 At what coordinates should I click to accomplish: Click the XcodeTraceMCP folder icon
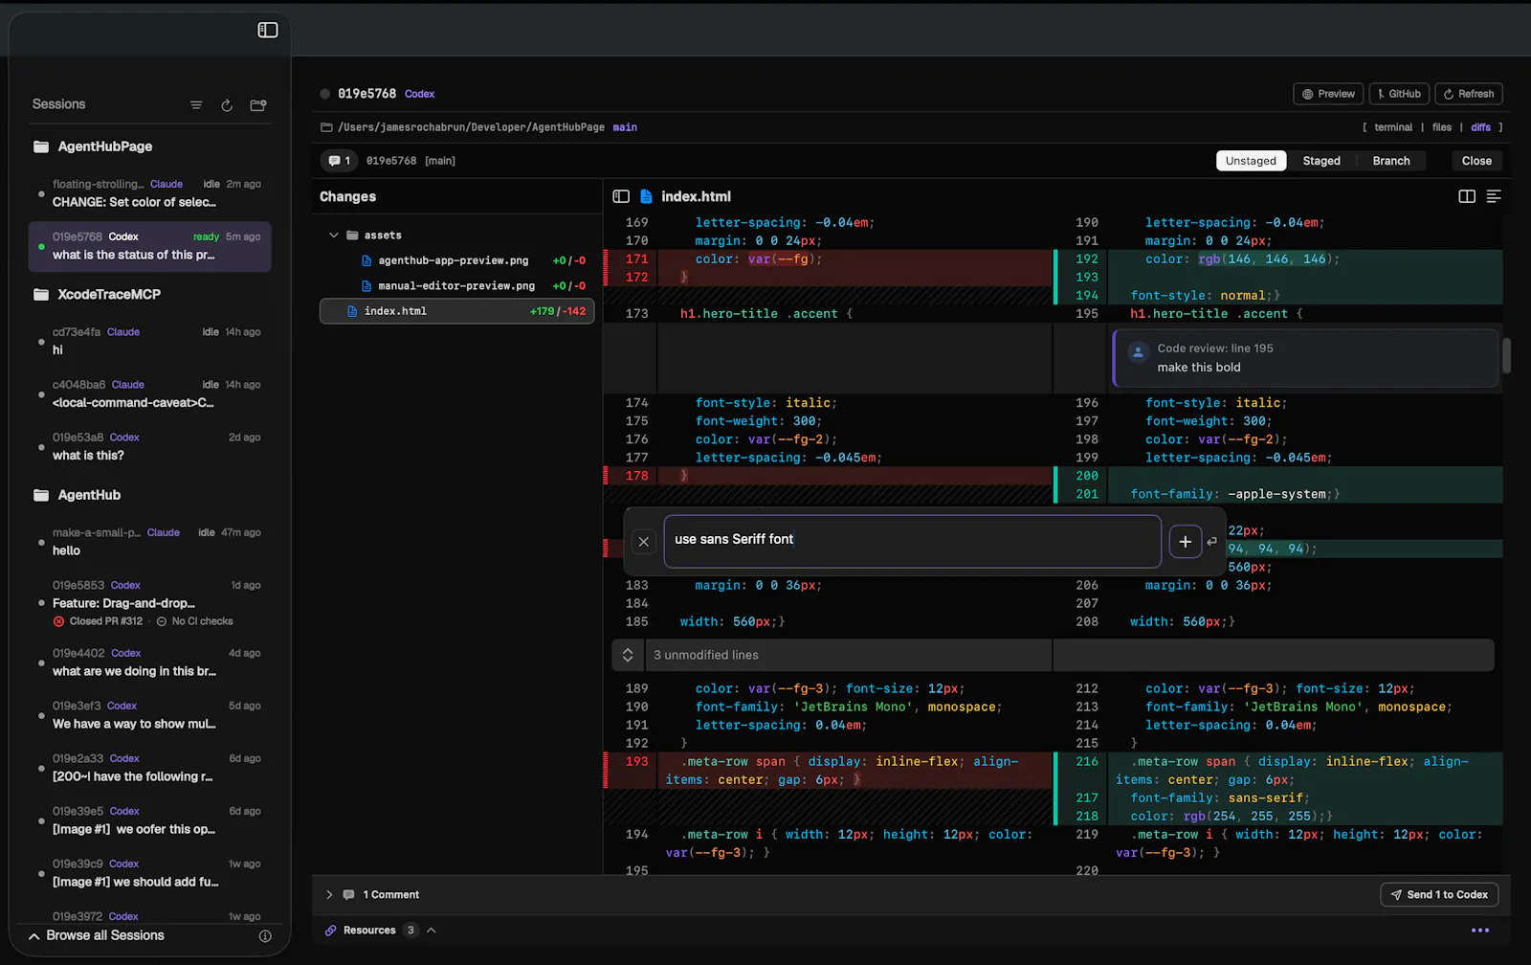pos(41,295)
